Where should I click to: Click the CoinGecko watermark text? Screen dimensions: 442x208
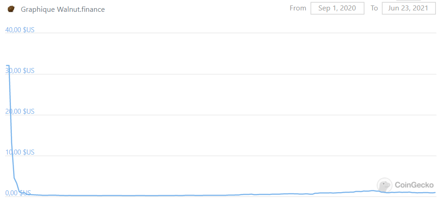pos(414,185)
